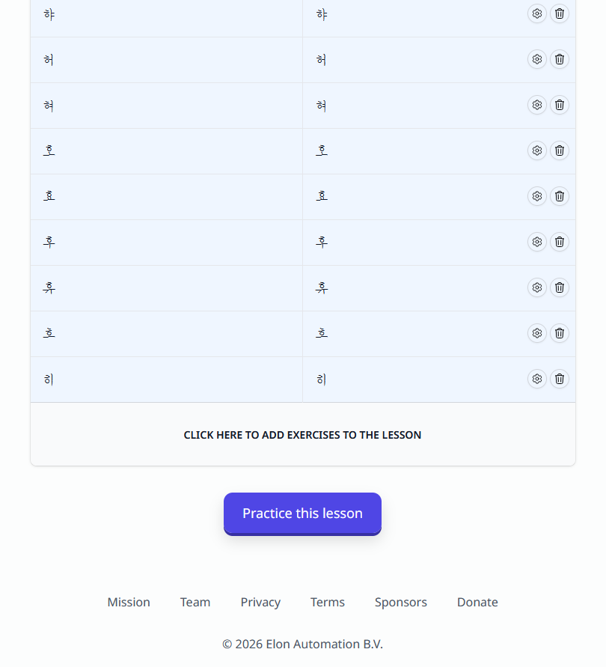Delete the 히 exercise row
The width and height of the screenshot is (606, 667).
[x=559, y=379]
